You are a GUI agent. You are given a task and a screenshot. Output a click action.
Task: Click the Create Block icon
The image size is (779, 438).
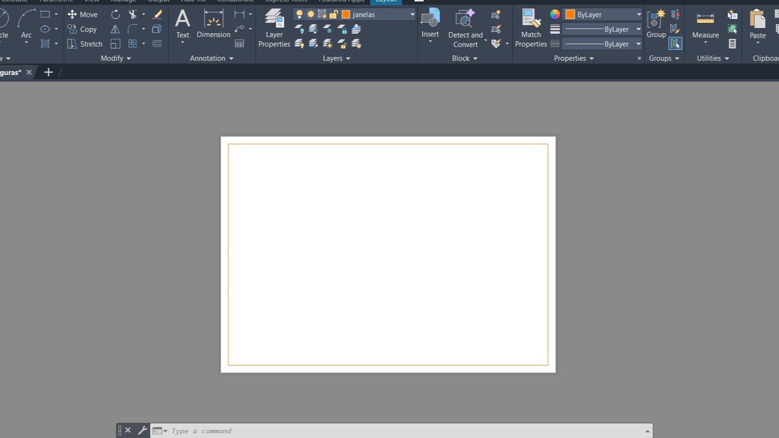click(496, 14)
